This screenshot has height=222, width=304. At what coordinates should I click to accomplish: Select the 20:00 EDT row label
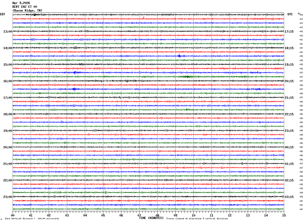8,147
